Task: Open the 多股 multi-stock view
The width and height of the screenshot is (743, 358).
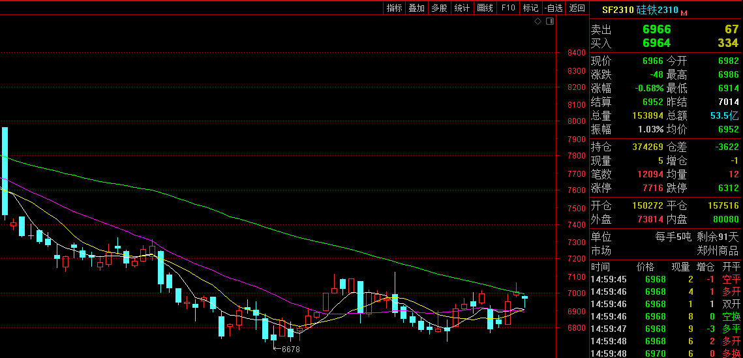Action: click(x=439, y=8)
